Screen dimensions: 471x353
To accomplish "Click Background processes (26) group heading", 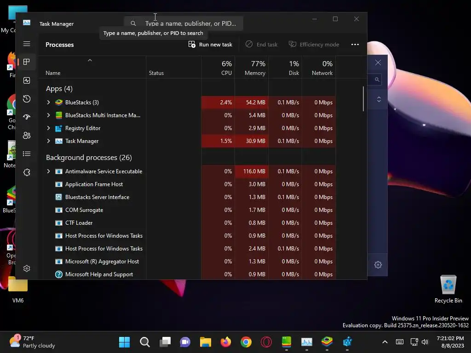I will (89, 158).
